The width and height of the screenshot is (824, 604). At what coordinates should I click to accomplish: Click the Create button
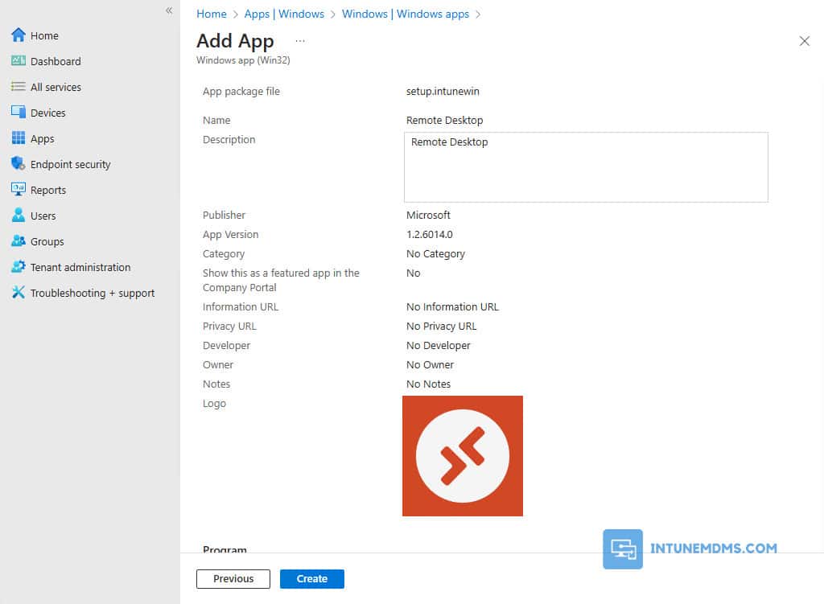pyautogui.click(x=312, y=579)
